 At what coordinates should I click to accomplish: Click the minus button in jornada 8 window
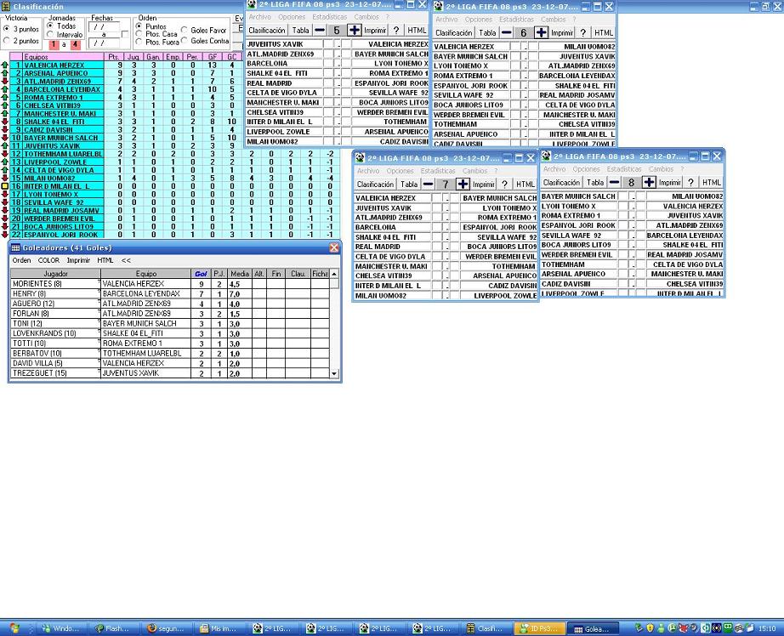(615, 183)
